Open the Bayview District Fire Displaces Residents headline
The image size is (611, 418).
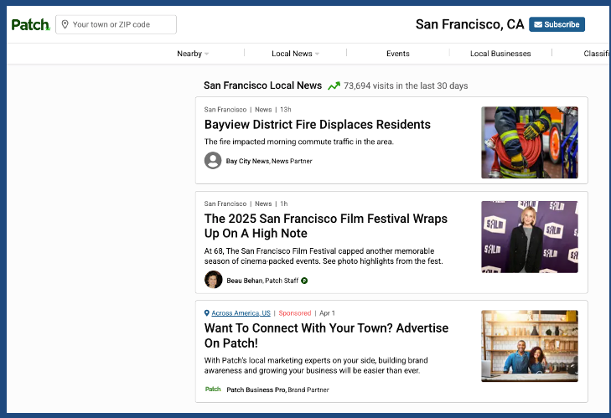(x=317, y=124)
